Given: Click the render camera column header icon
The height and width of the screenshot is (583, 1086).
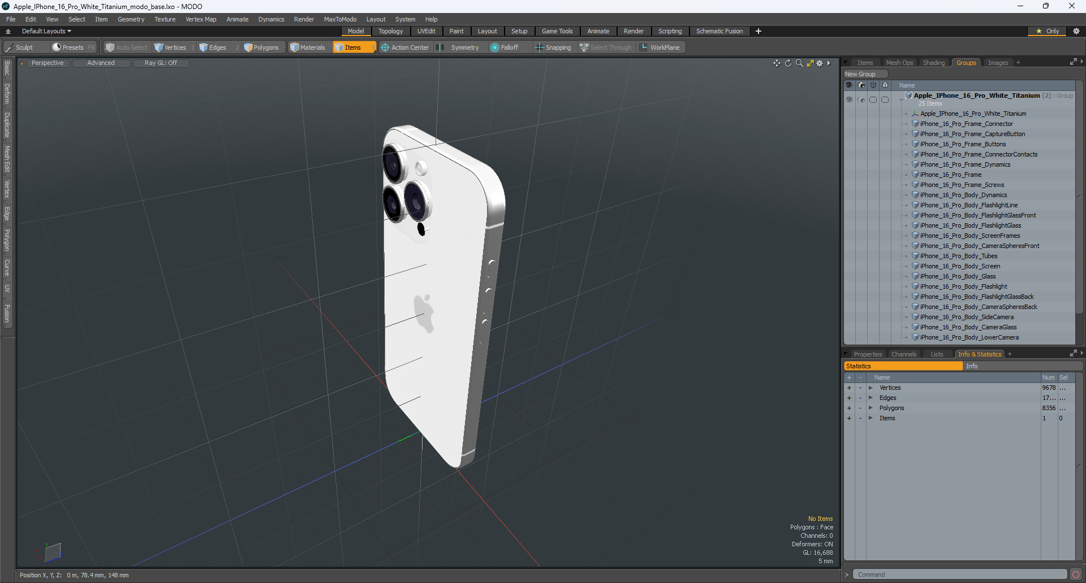Looking at the screenshot, I should pos(861,85).
